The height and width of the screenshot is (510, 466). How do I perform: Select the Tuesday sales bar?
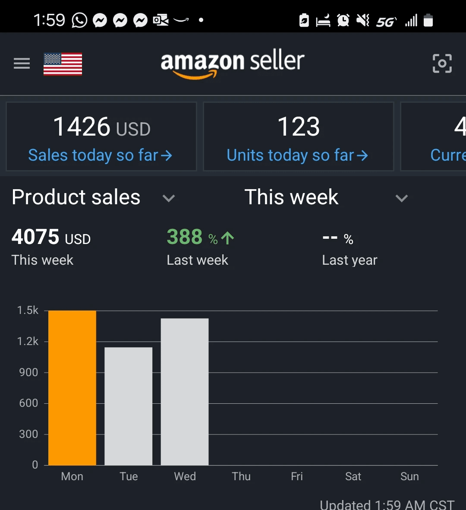128,406
